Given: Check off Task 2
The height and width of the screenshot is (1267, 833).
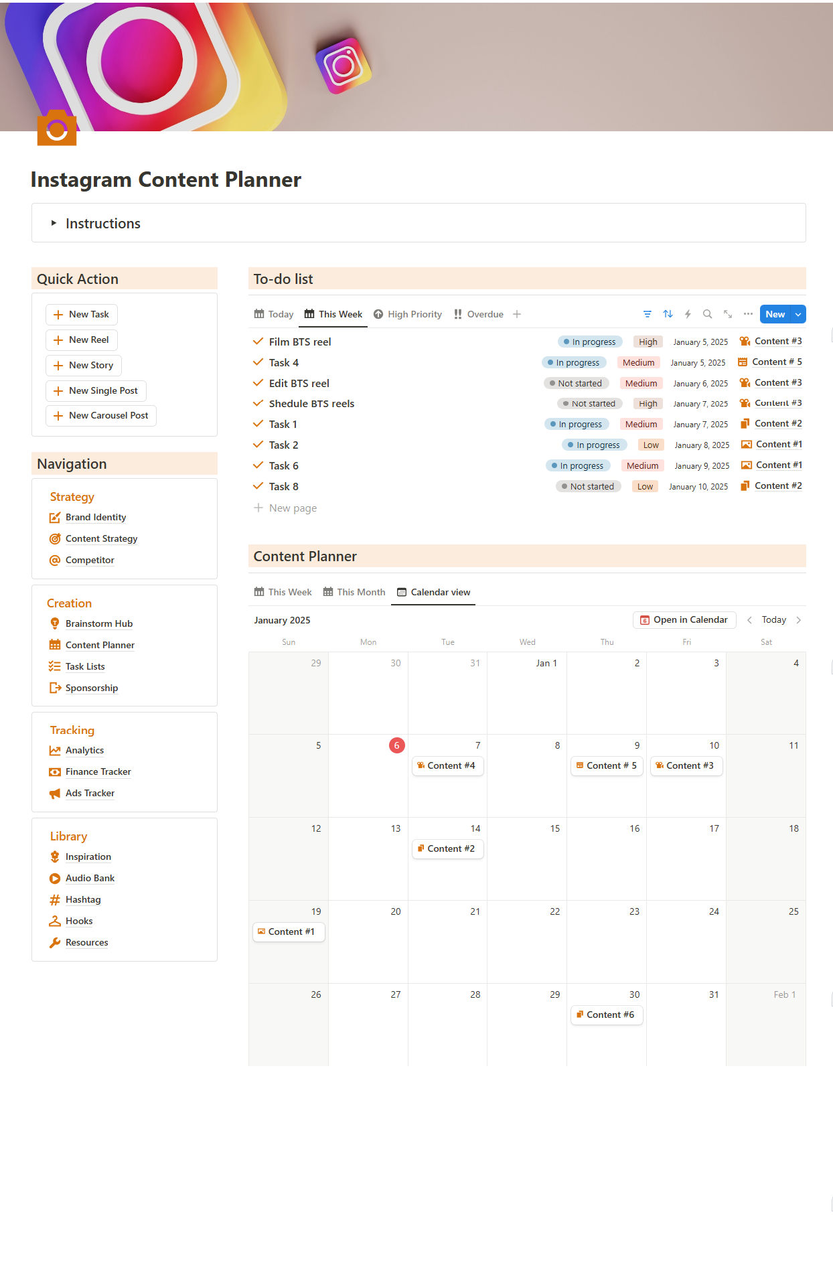Looking at the screenshot, I should click(258, 445).
